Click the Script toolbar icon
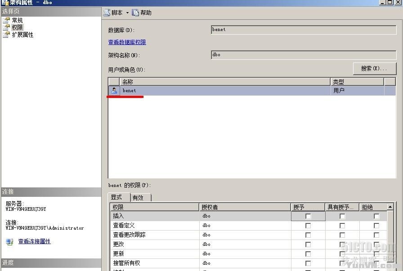This screenshot has width=403, height=271. (x=107, y=13)
